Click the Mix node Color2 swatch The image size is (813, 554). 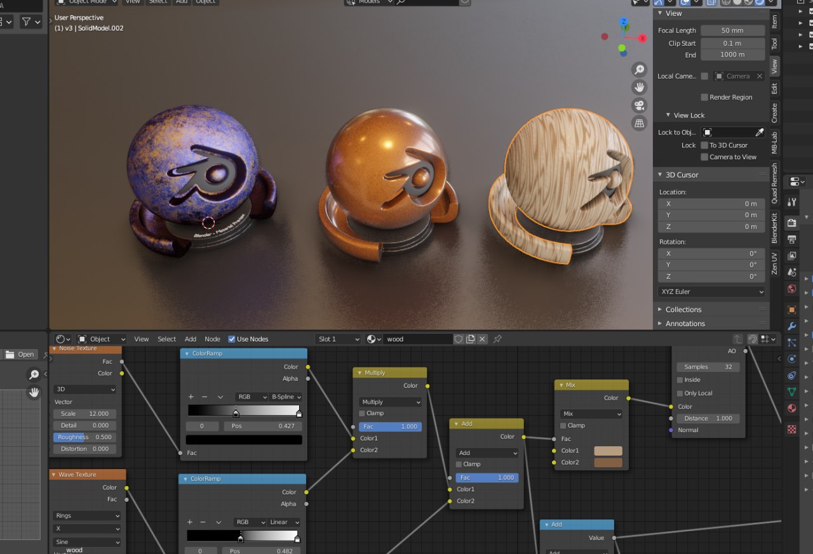(x=608, y=463)
